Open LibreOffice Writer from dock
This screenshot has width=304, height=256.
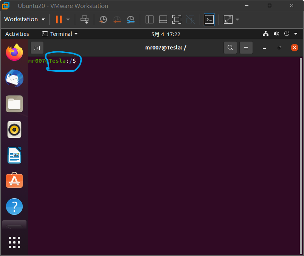(x=14, y=155)
